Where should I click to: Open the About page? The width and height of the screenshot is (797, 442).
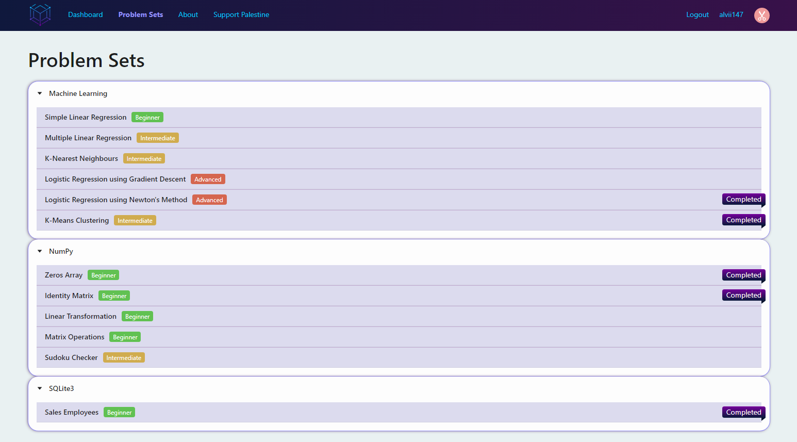click(x=188, y=14)
